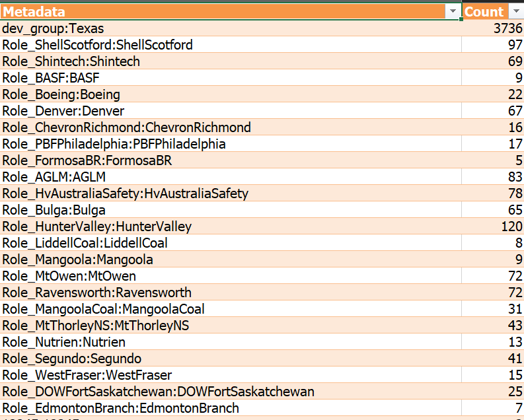Select the Role_HunterValley:HunterValley cell
Image resolution: width=524 pixels, height=420 pixels.
pyautogui.click(x=231, y=227)
